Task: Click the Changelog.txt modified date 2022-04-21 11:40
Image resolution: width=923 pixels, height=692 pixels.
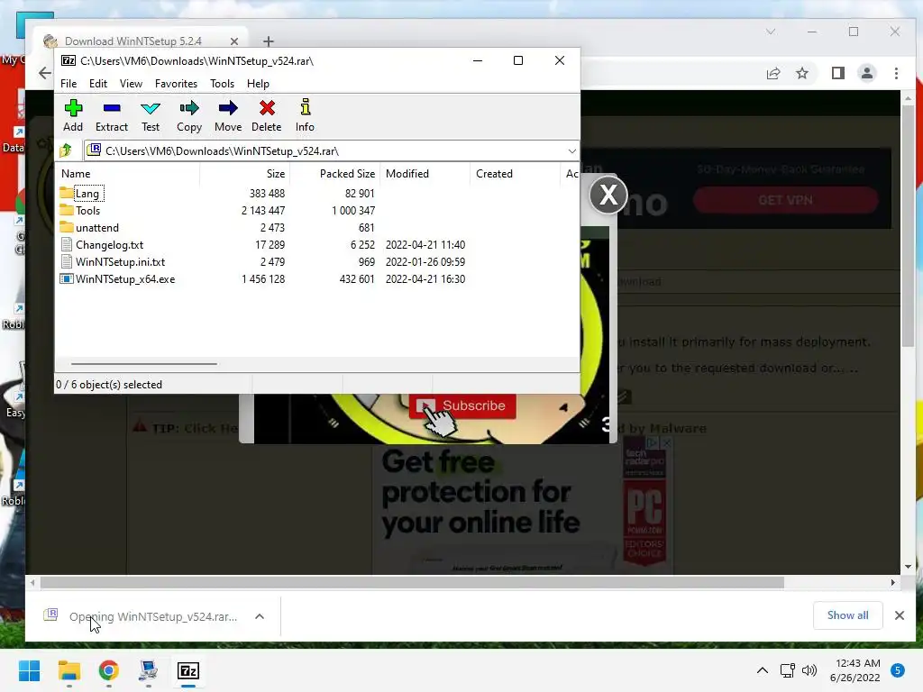Action: pos(425,245)
